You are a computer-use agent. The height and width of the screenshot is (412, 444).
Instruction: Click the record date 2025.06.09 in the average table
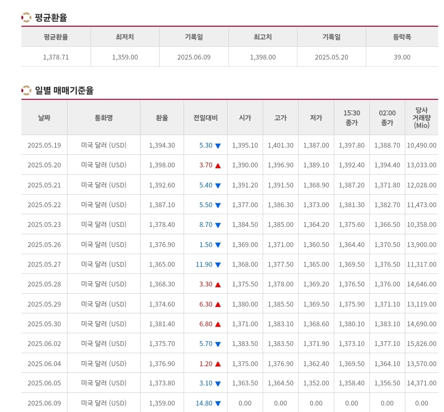[194, 57]
